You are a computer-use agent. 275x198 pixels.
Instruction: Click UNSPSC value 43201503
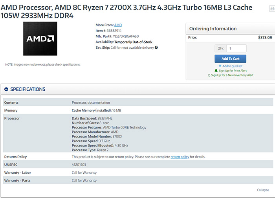(79, 165)
